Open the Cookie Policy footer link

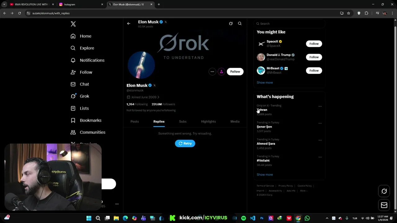pyautogui.click(x=305, y=186)
